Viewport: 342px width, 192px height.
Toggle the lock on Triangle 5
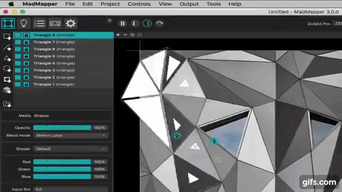26,56
